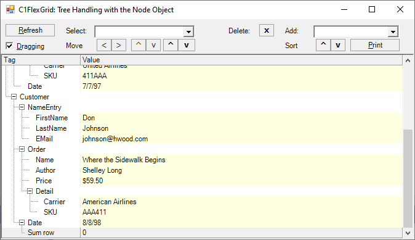
Task: Click the Move left '<' button
Action: (x=104, y=45)
